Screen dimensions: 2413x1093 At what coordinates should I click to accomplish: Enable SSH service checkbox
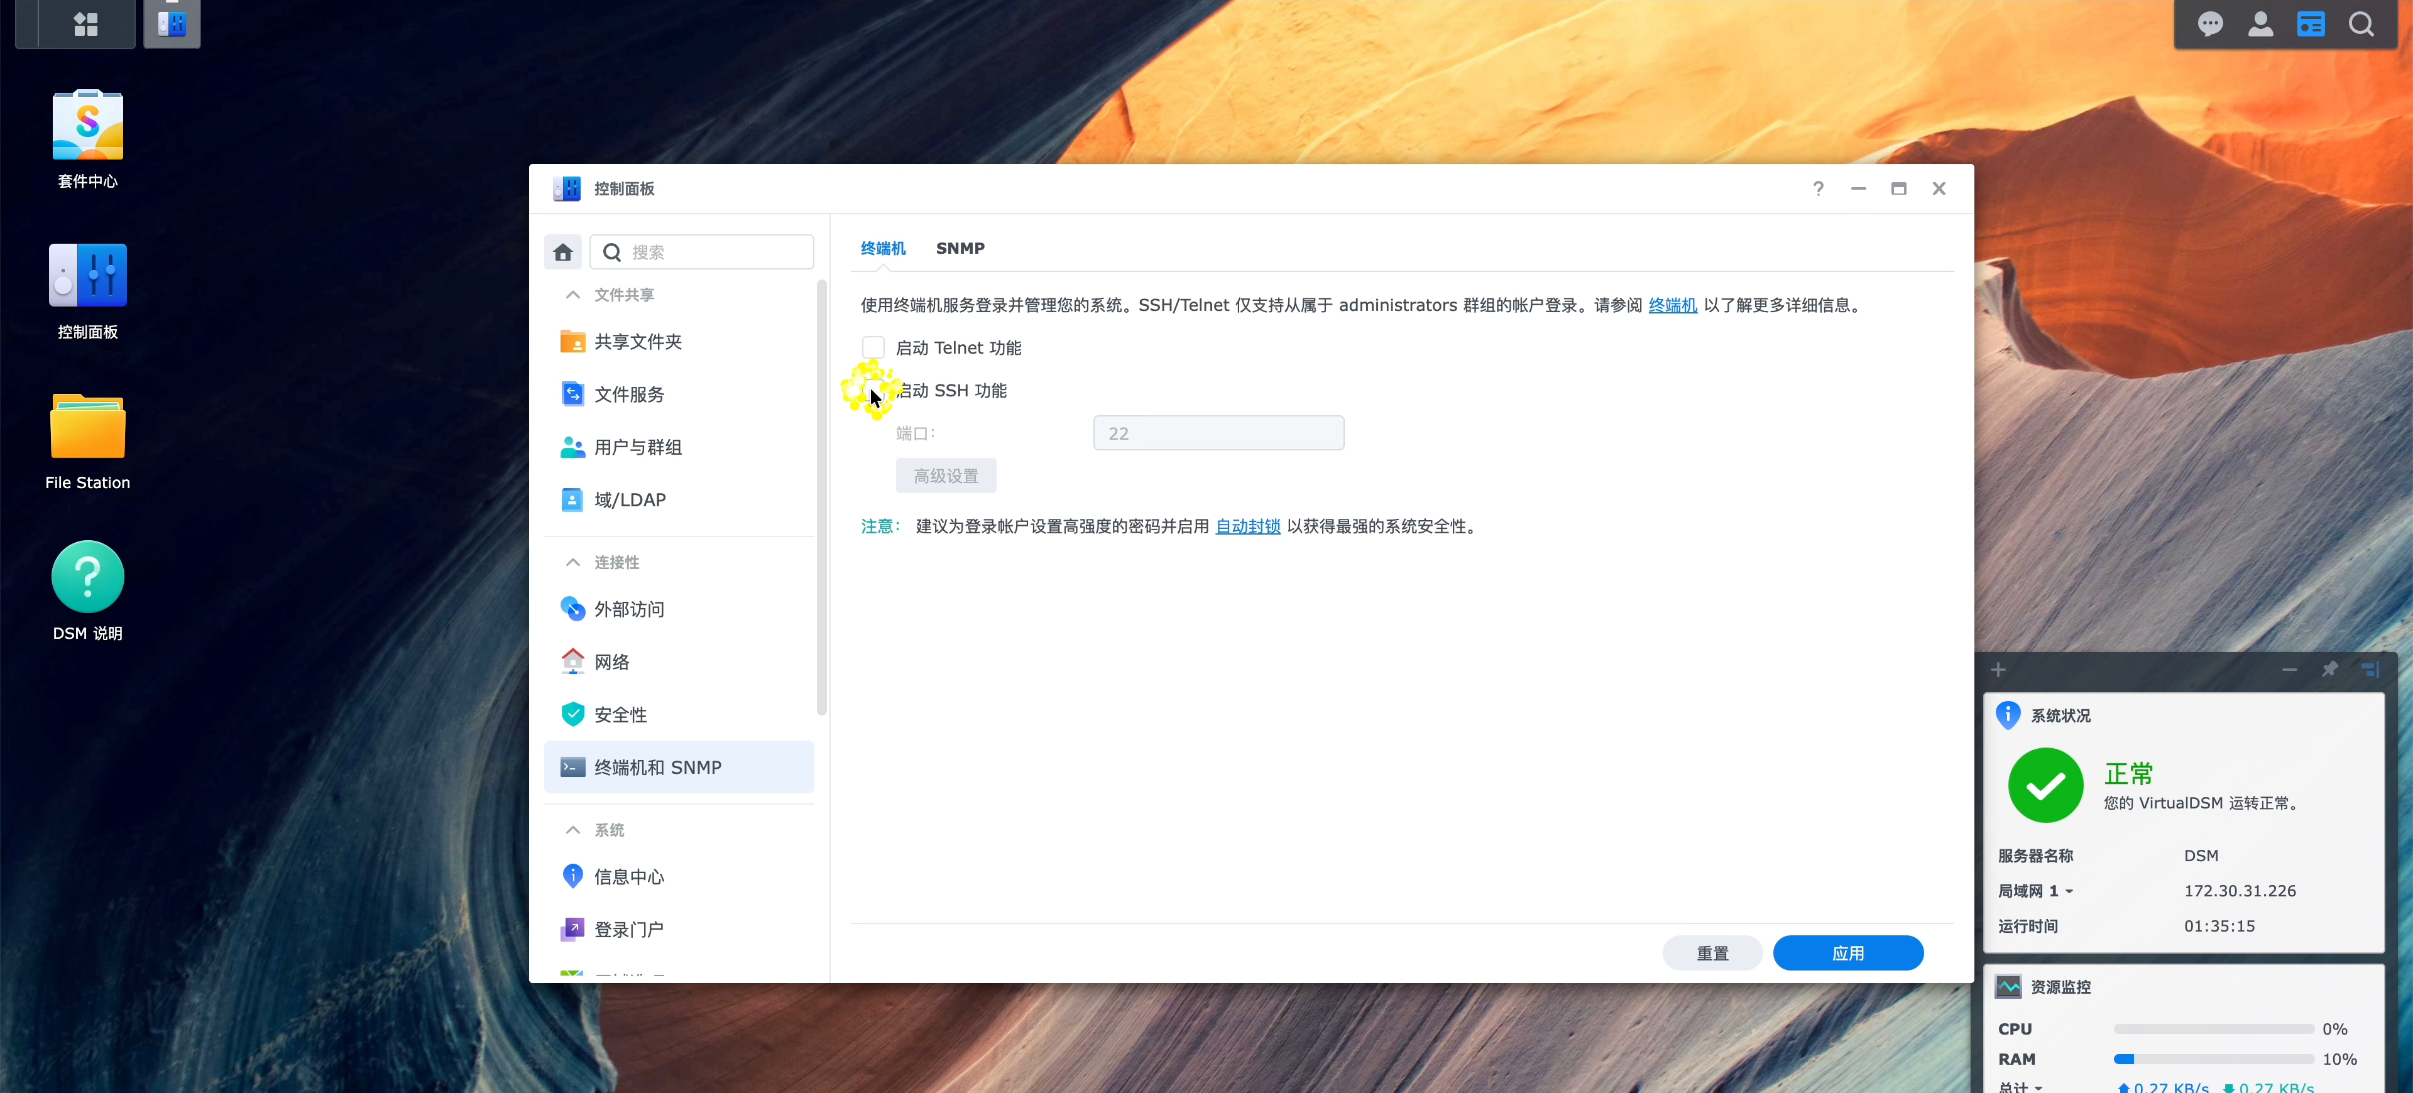tap(873, 391)
